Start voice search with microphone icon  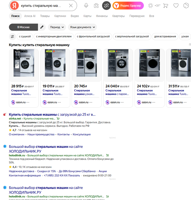[86, 6]
